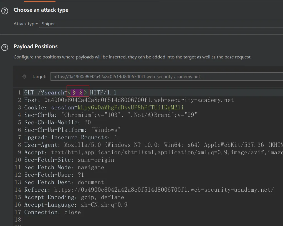Select the session cookie value
Viewport: 283px width, 226px height.
(x=130, y=107)
